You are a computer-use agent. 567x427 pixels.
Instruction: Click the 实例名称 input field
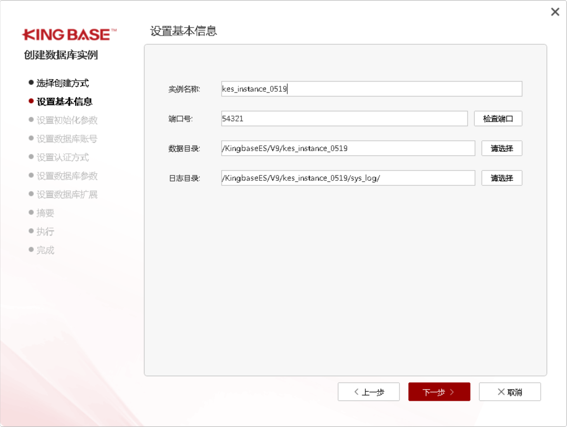tap(372, 89)
